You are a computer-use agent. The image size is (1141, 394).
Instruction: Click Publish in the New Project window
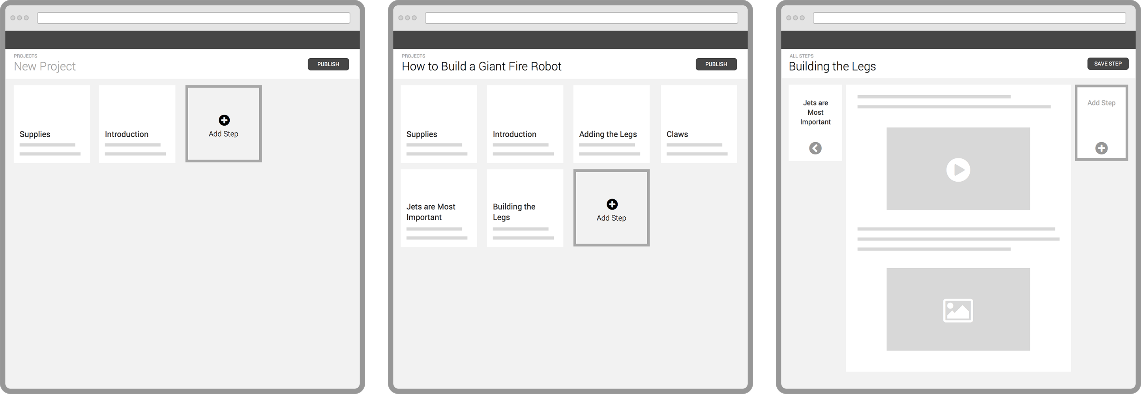(328, 64)
